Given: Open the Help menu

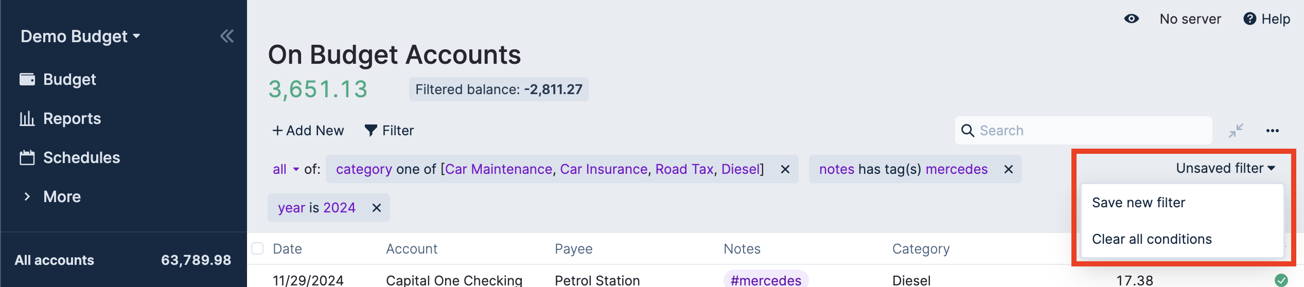Looking at the screenshot, I should (x=1267, y=19).
